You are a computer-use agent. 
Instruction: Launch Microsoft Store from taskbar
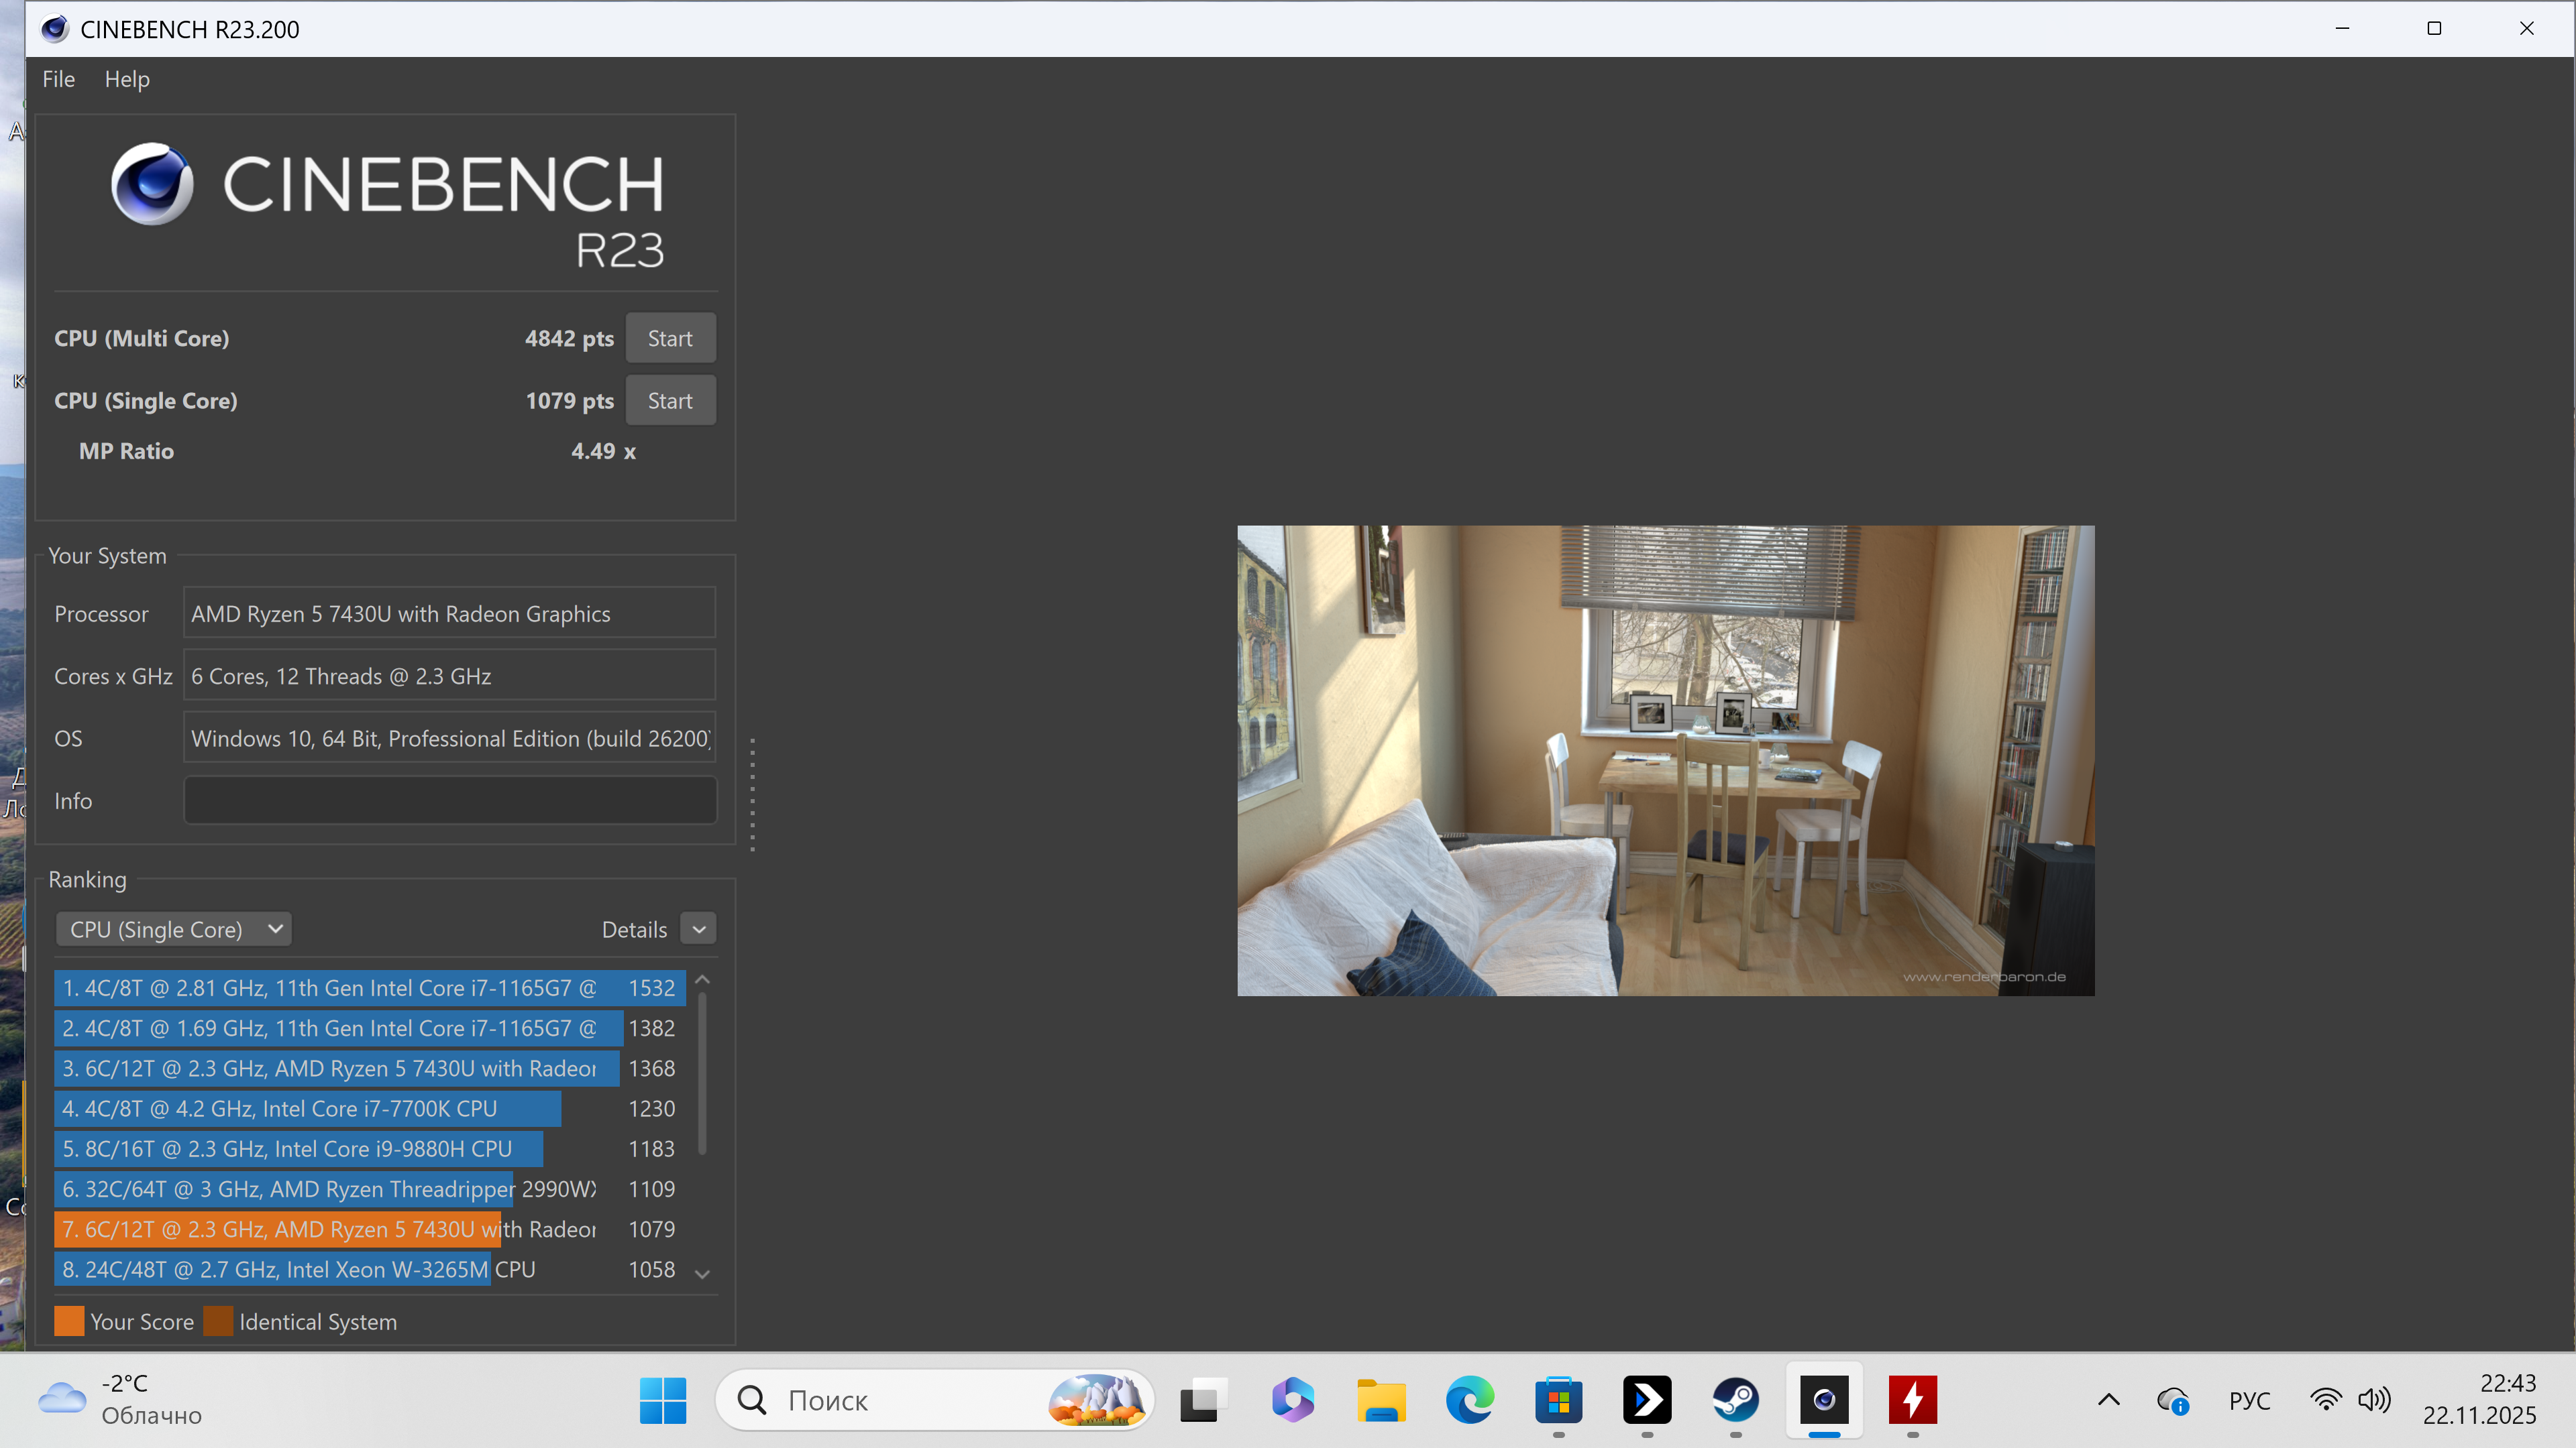coord(1558,1400)
